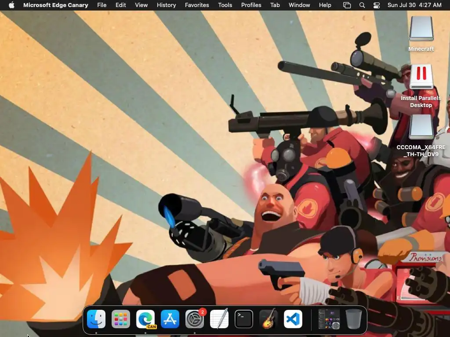
Task: Open Terminal from the Dock
Action: click(244, 319)
